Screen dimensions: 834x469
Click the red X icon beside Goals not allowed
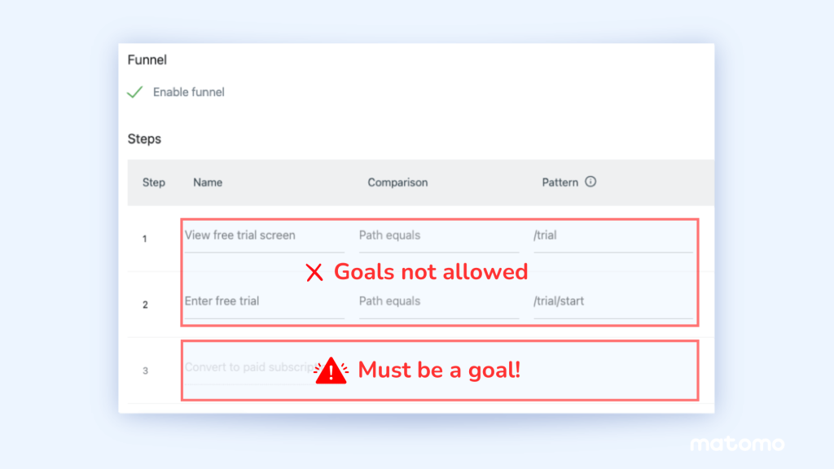pyautogui.click(x=315, y=272)
